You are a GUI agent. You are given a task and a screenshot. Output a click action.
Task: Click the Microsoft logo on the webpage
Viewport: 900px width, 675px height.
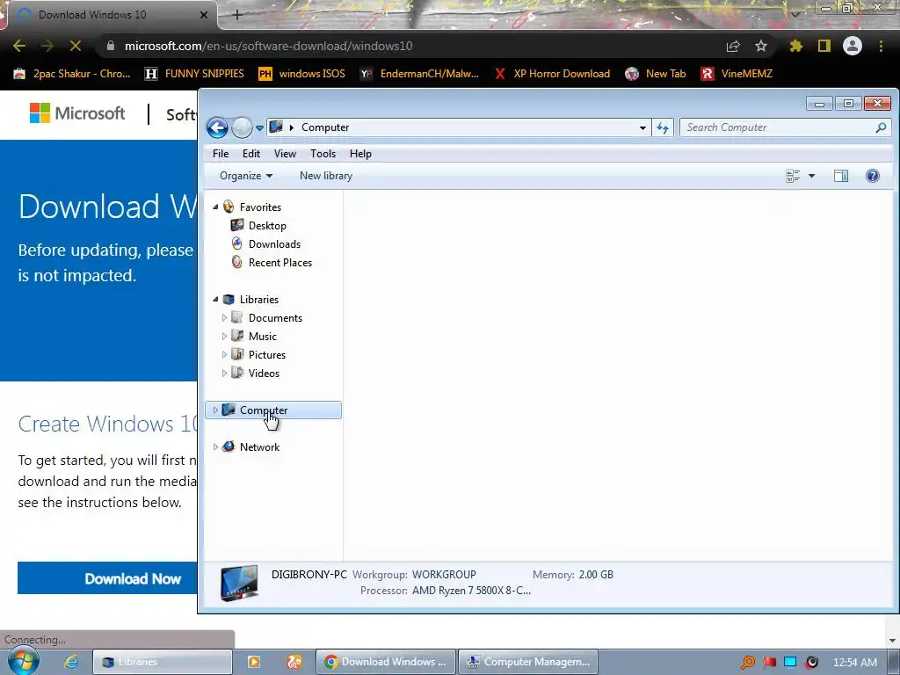click(x=77, y=113)
